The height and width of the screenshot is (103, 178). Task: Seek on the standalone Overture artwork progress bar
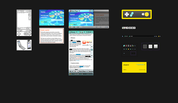coord(52,20)
